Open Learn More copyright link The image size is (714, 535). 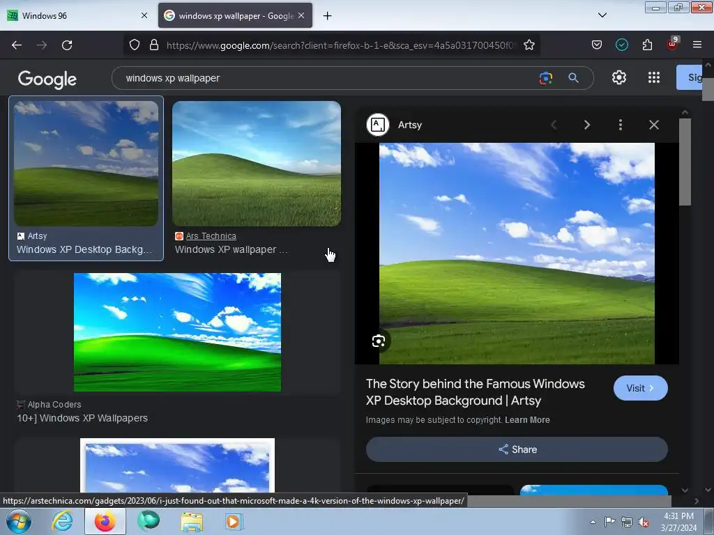pyautogui.click(x=527, y=420)
